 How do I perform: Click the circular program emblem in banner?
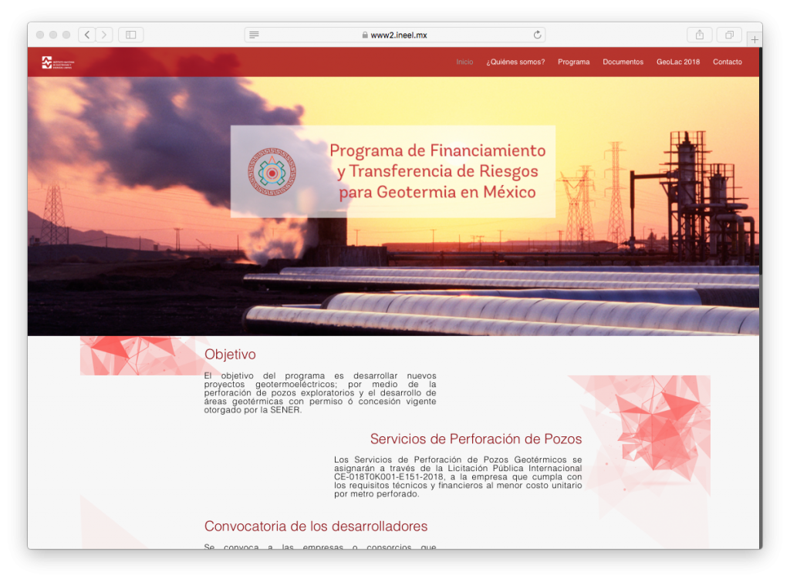272,171
